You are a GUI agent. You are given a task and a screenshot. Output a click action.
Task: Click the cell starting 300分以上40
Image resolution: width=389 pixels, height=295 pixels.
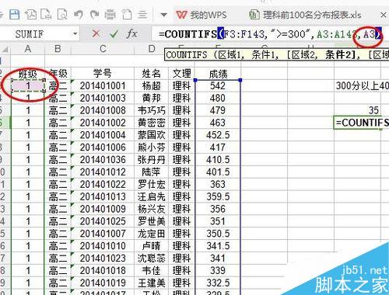click(362, 86)
